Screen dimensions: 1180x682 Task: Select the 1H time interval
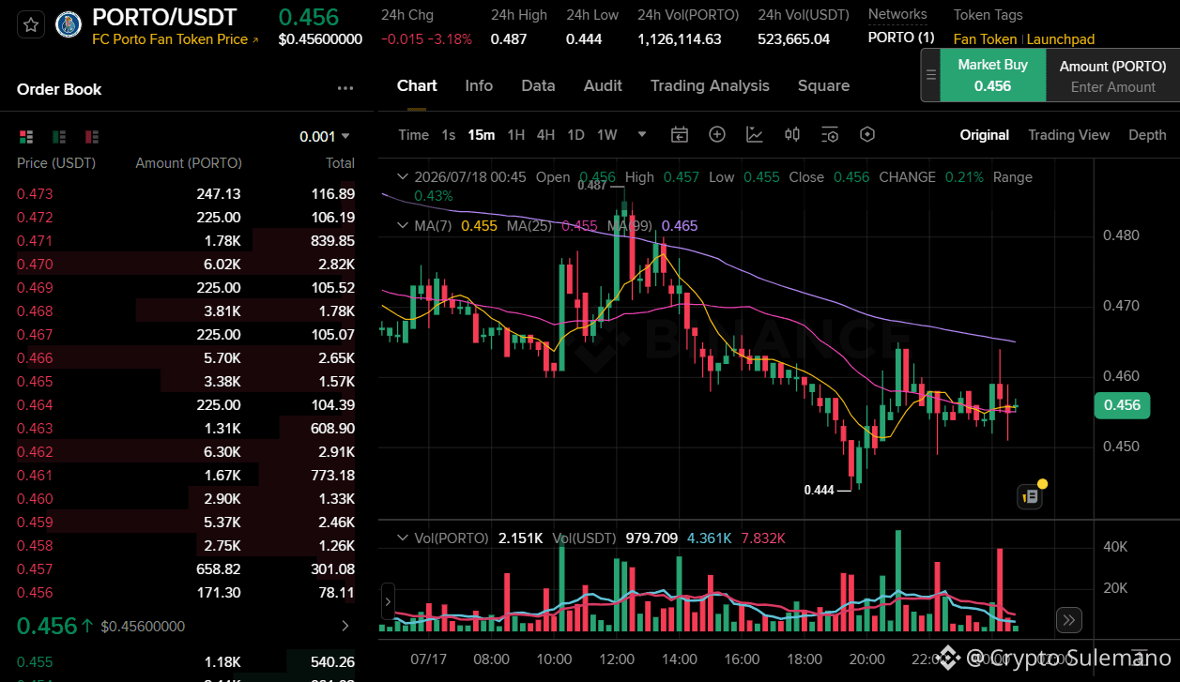point(516,134)
